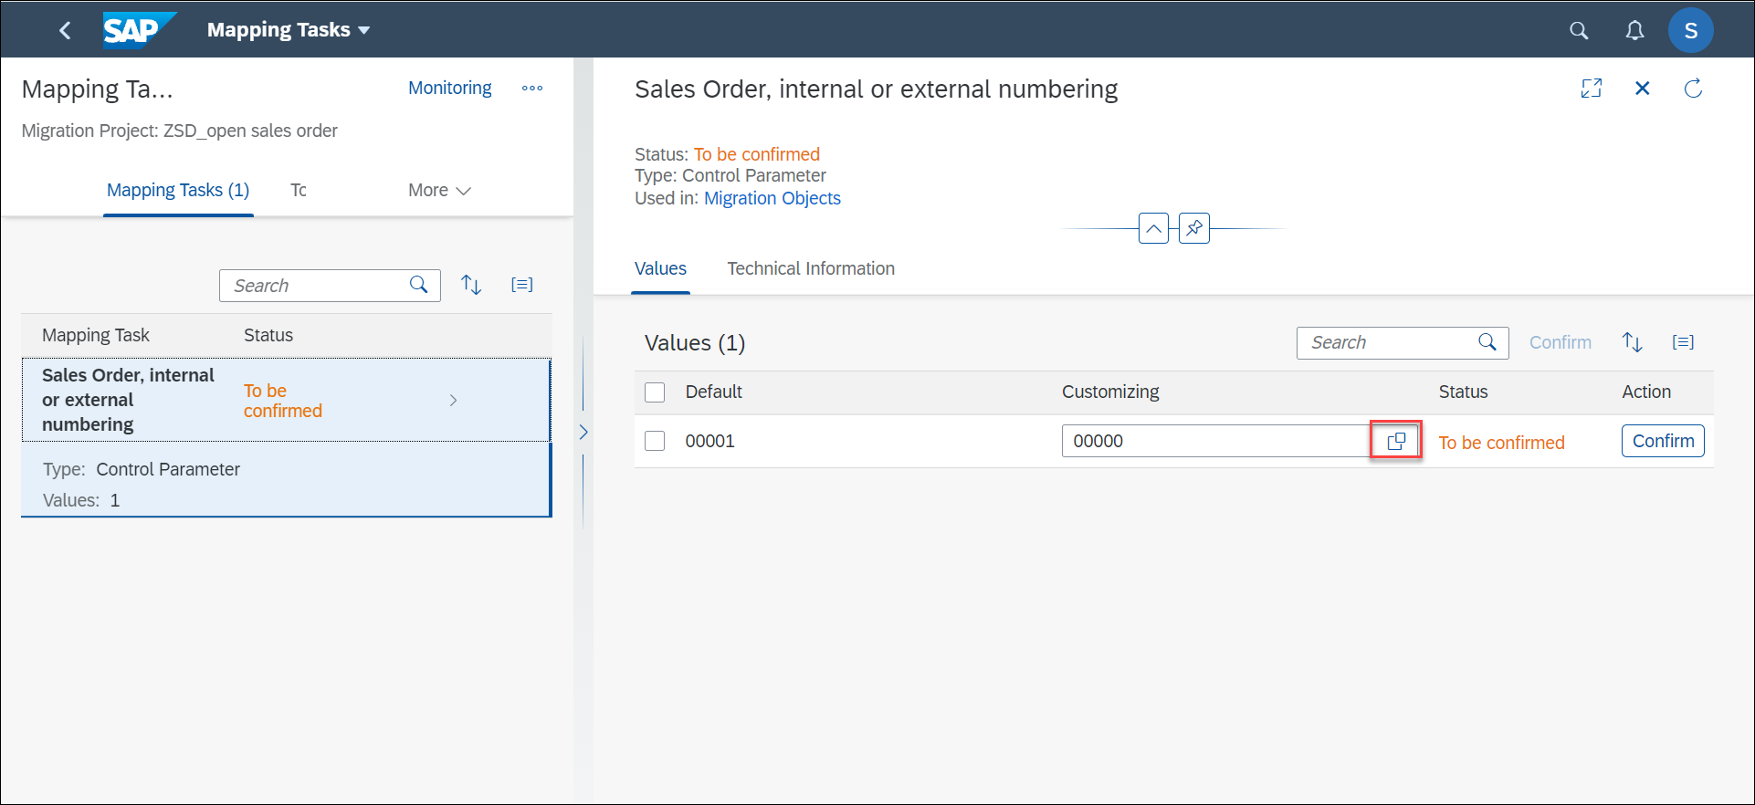1755x805 pixels.
Task: Open the search icon in the shell bar
Action: tap(1579, 30)
